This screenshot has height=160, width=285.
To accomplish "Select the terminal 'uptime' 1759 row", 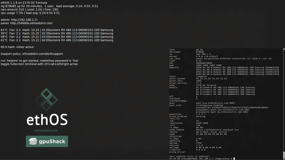I will [185, 143].
